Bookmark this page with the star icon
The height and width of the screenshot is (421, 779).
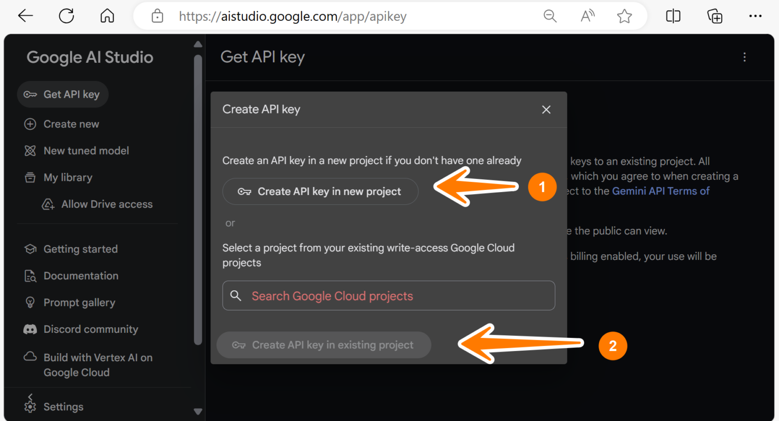tap(624, 16)
